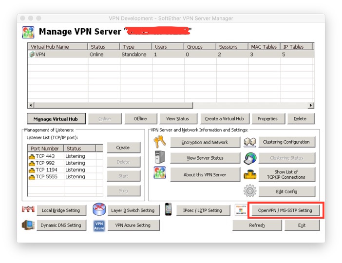Click the keys icon beside Encryption and Network
The height and width of the screenshot is (263, 342).
[160, 142]
